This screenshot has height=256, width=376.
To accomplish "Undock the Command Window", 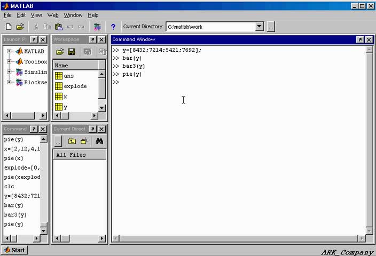I will 360,39.
